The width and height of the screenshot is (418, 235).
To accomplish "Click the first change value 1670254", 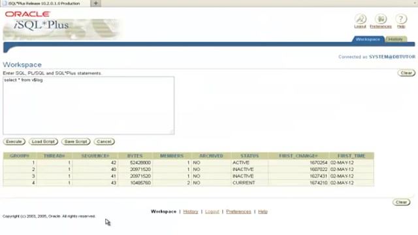I will tap(318, 163).
